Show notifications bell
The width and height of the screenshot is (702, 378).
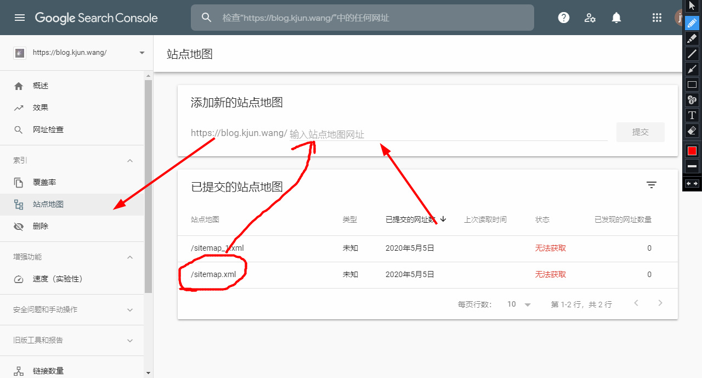coord(616,18)
